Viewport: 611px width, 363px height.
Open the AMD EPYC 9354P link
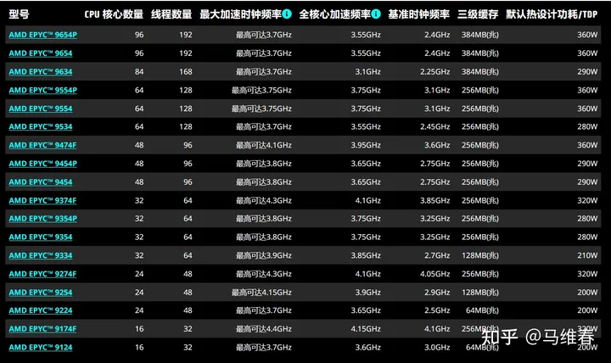coord(43,219)
